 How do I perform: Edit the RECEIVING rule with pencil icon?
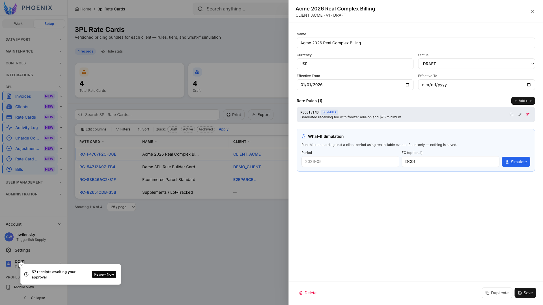coord(520,115)
